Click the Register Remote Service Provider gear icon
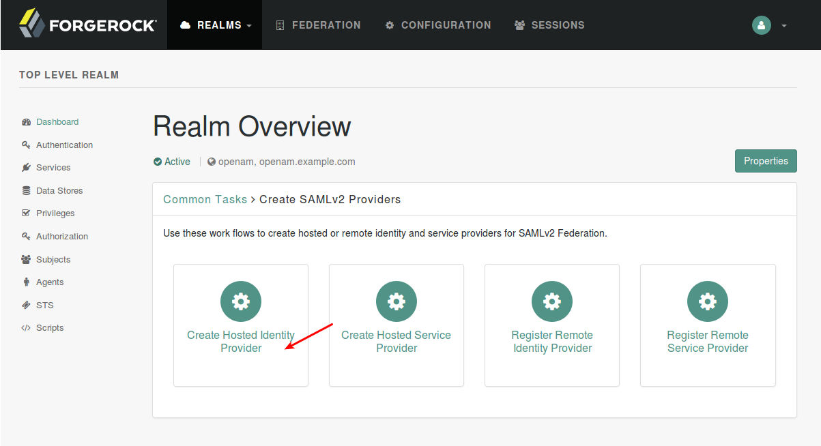 tap(708, 301)
